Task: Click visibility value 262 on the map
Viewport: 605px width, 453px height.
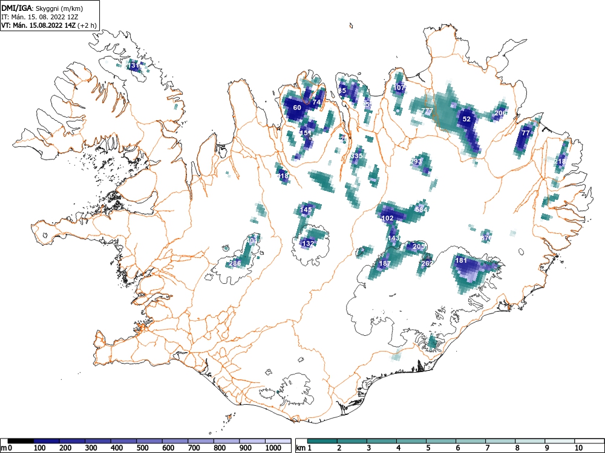Action: click(x=427, y=263)
